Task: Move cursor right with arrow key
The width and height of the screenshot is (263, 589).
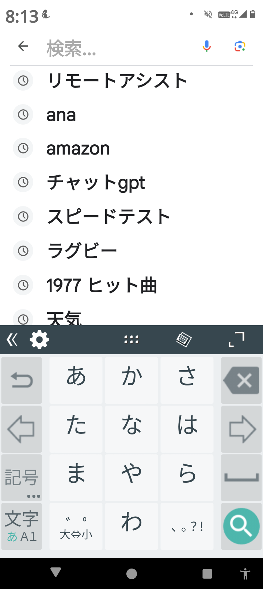Action: 241,429
